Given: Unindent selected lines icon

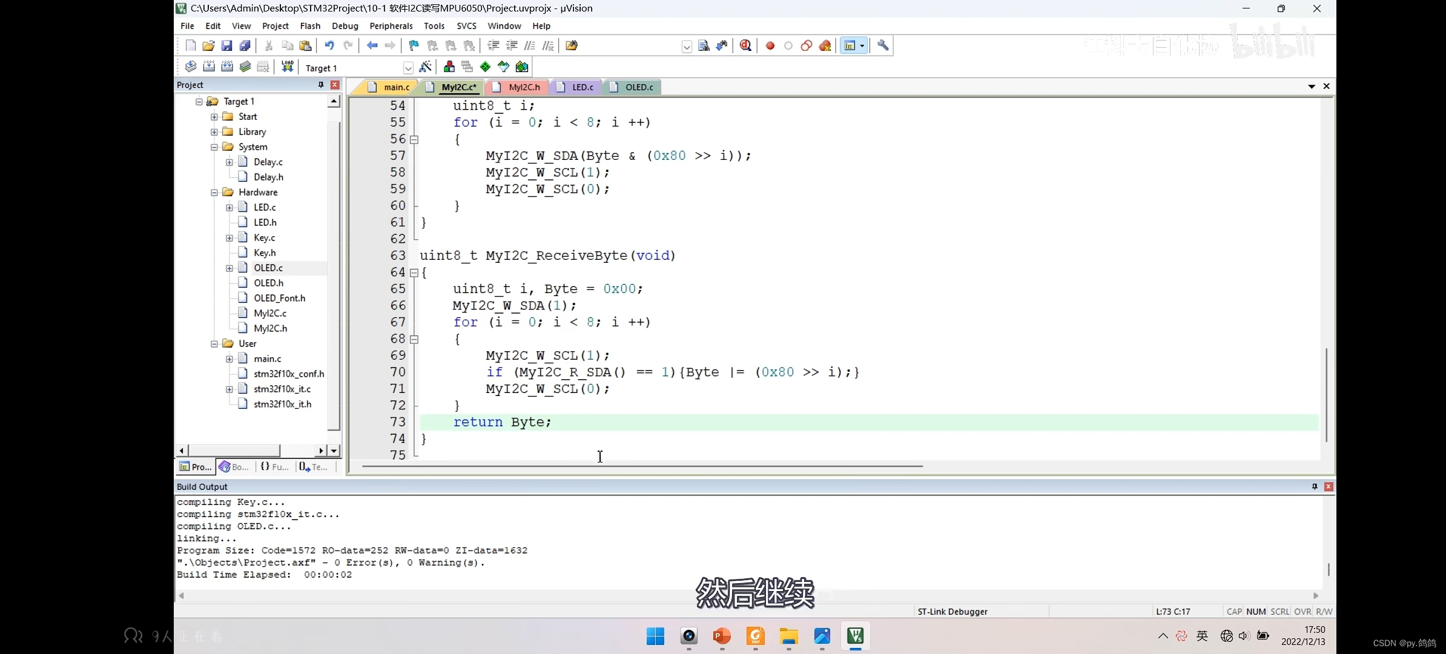Looking at the screenshot, I should [x=512, y=45].
